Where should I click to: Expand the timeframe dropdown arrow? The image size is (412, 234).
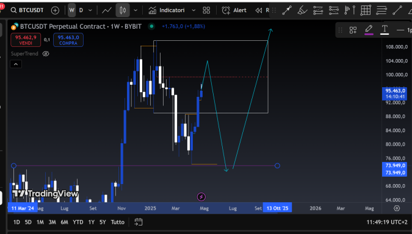coord(90,10)
